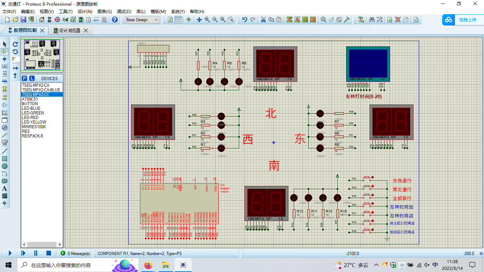The height and width of the screenshot is (272, 484).
Task: Select the Buses Mode tool
Action: 5,81
